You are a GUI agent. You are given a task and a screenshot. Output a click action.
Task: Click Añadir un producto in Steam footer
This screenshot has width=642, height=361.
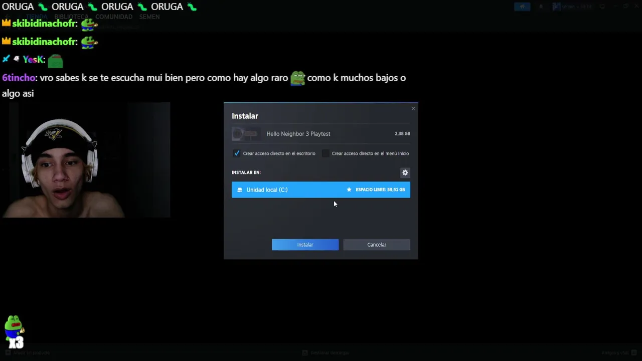(29, 353)
